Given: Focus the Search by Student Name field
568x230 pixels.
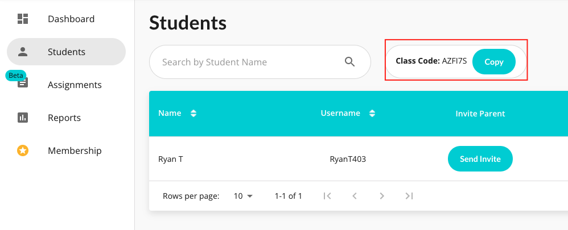Looking at the screenshot, I should coord(260,62).
